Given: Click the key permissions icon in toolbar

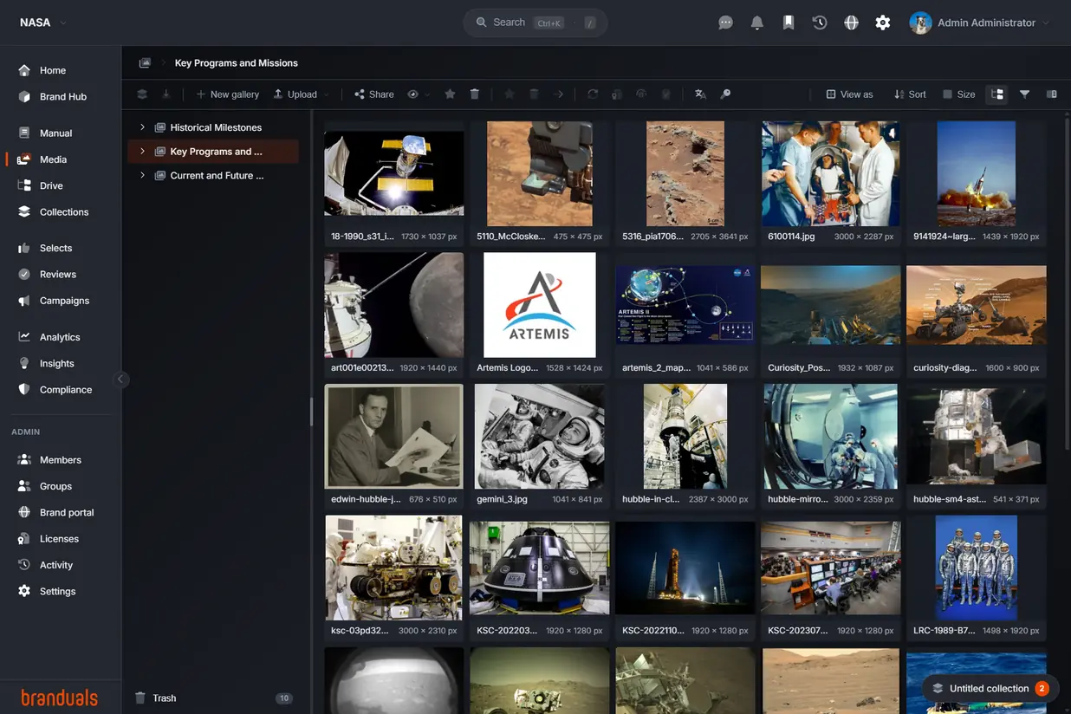Looking at the screenshot, I should (726, 94).
